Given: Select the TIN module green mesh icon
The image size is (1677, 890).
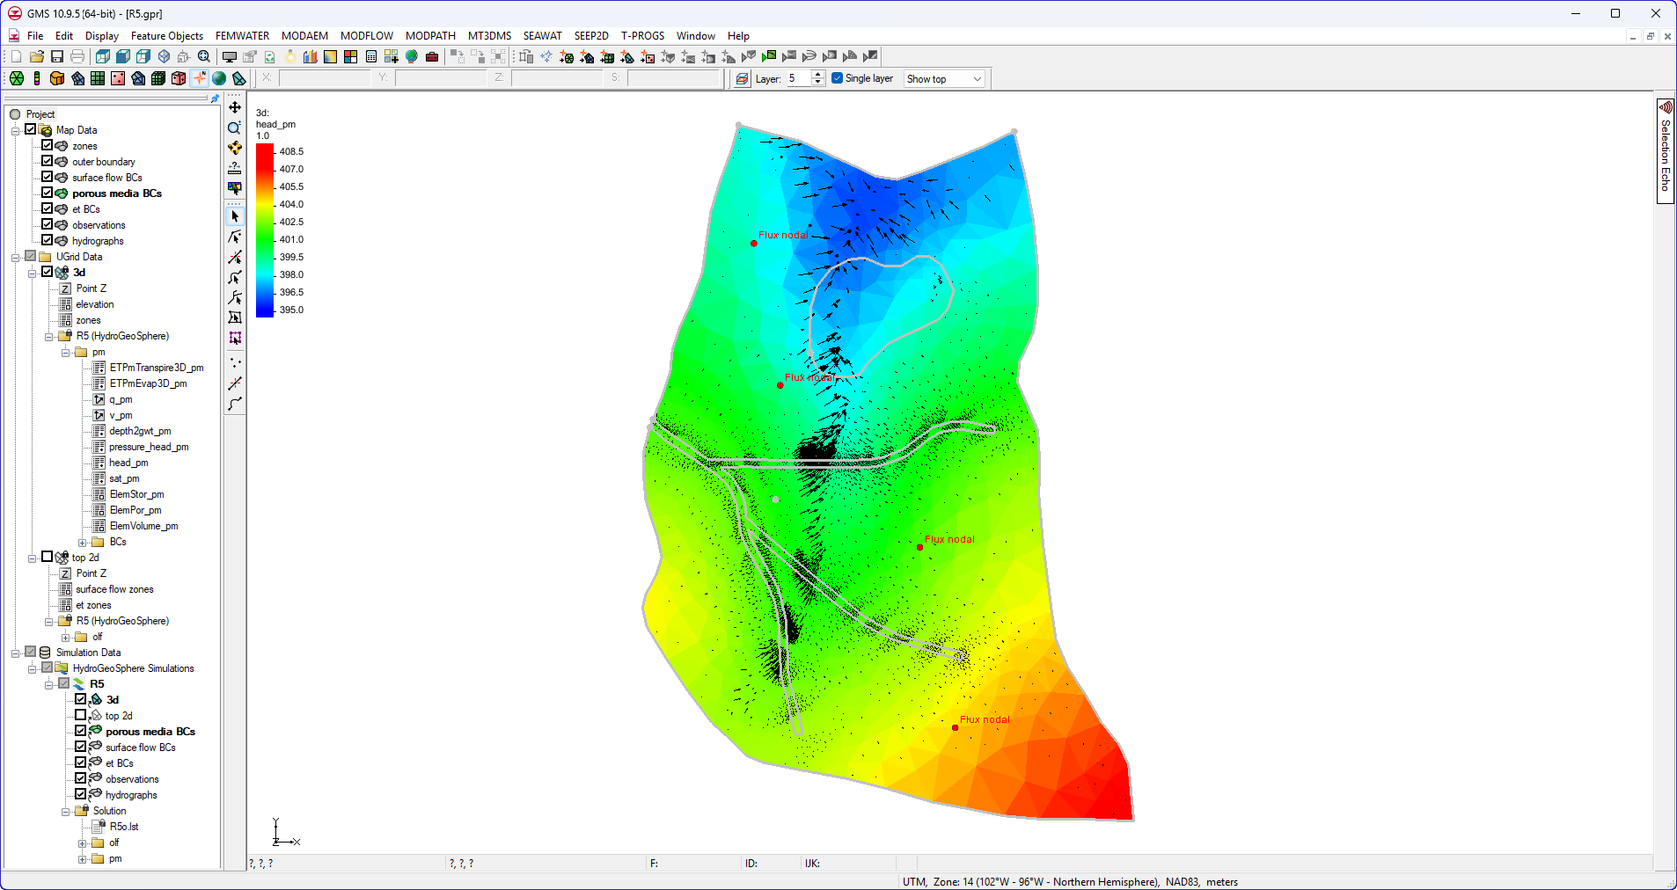Looking at the screenshot, I should [x=17, y=78].
